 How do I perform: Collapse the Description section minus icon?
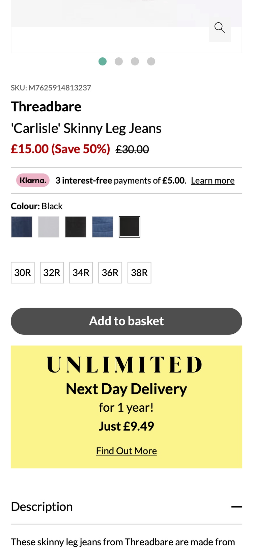[x=236, y=507]
